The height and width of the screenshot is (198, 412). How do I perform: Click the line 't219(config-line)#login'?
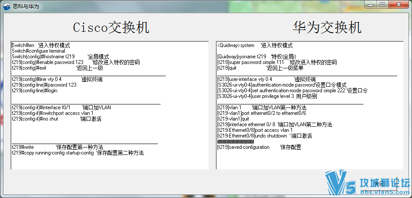[x=34, y=91]
